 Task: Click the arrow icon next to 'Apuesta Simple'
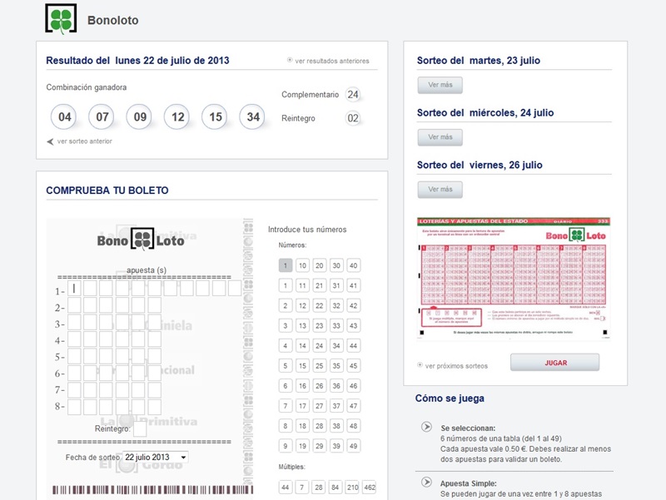427,483
